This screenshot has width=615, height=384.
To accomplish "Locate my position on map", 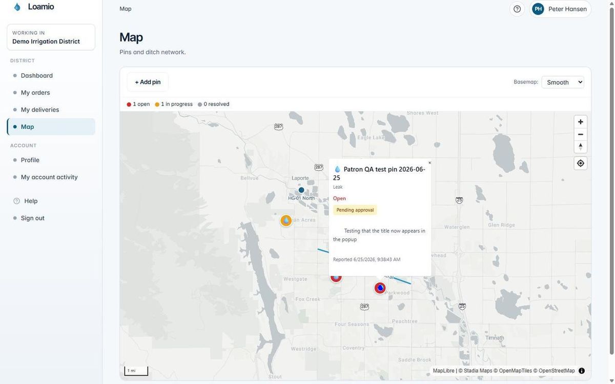I will point(580,163).
